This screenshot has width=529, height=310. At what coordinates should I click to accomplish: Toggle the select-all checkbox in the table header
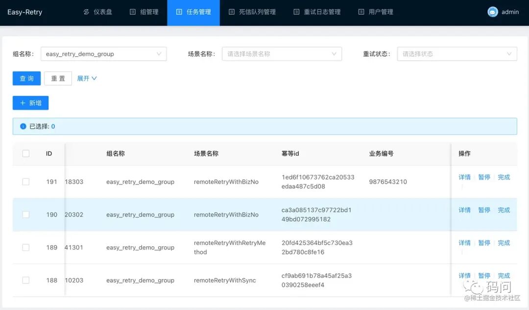pos(25,153)
